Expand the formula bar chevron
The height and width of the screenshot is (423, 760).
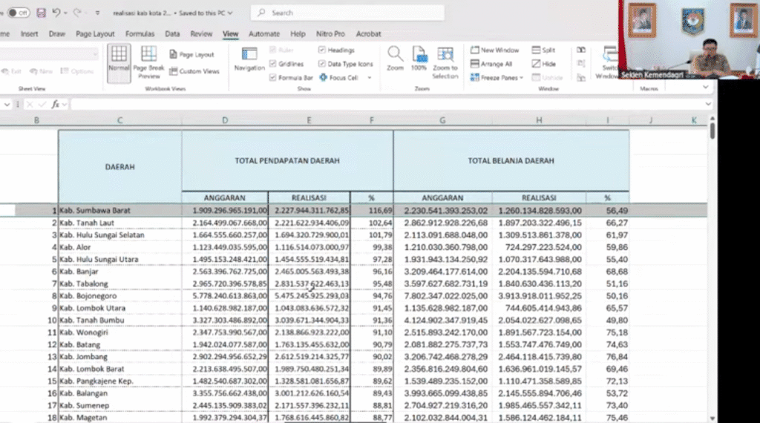click(x=708, y=105)
